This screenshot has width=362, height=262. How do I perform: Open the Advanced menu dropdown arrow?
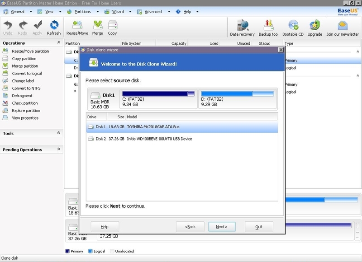click(169, 12)
